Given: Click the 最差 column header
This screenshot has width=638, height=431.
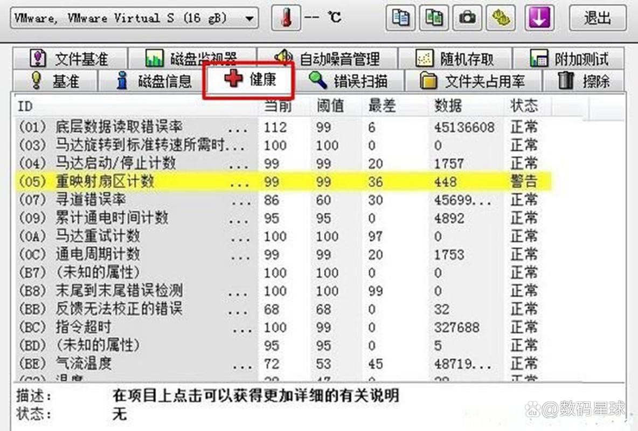Looking at the screenshot, I should [x=395, y=106].
